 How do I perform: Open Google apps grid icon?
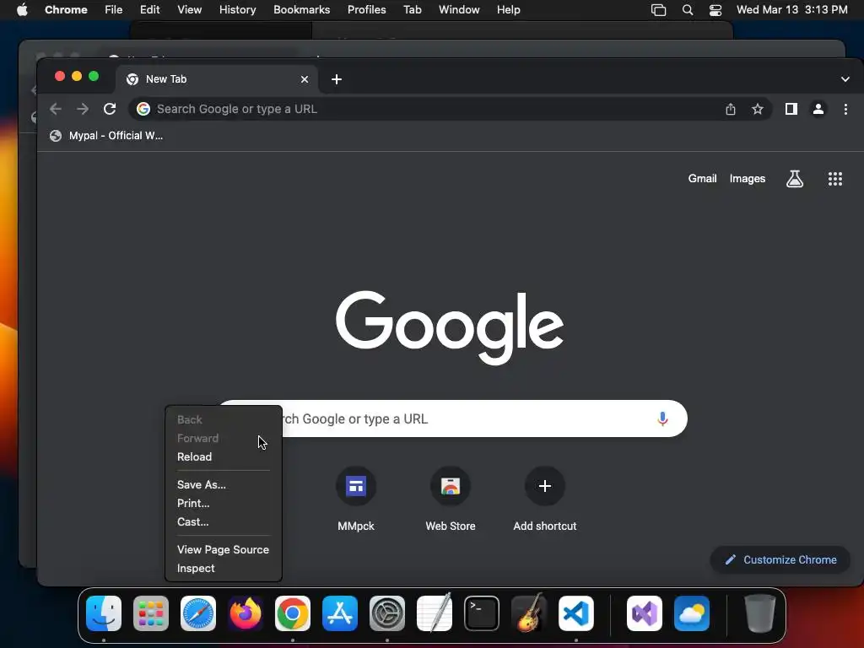coord(835,179)
